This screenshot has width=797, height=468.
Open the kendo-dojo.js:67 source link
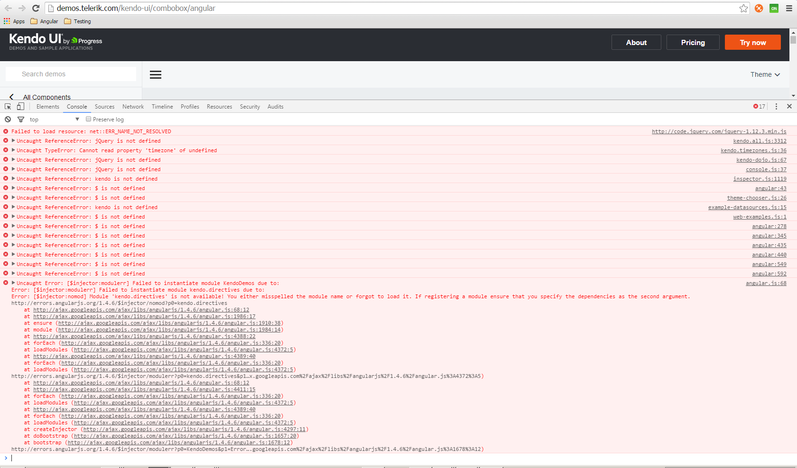[761, 160]
